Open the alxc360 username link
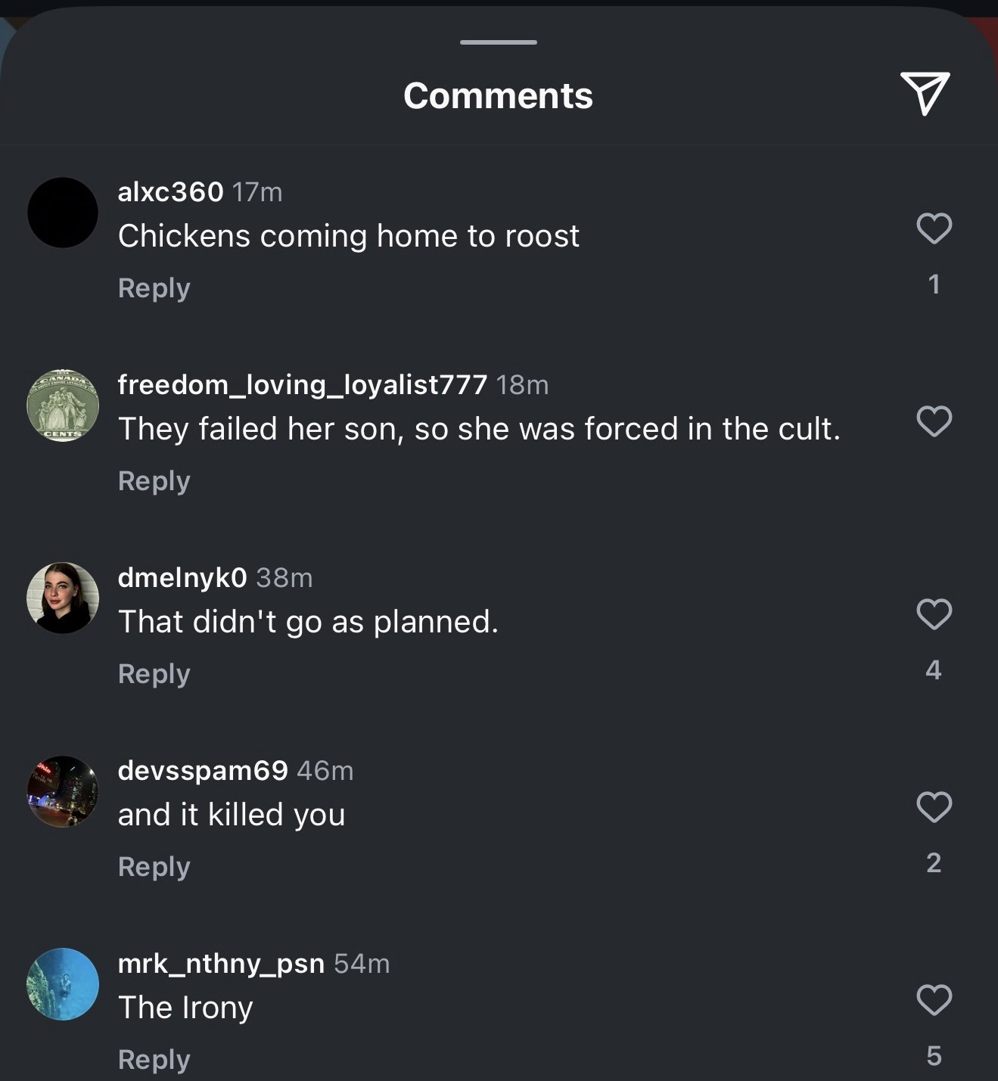 pos(170,192)
